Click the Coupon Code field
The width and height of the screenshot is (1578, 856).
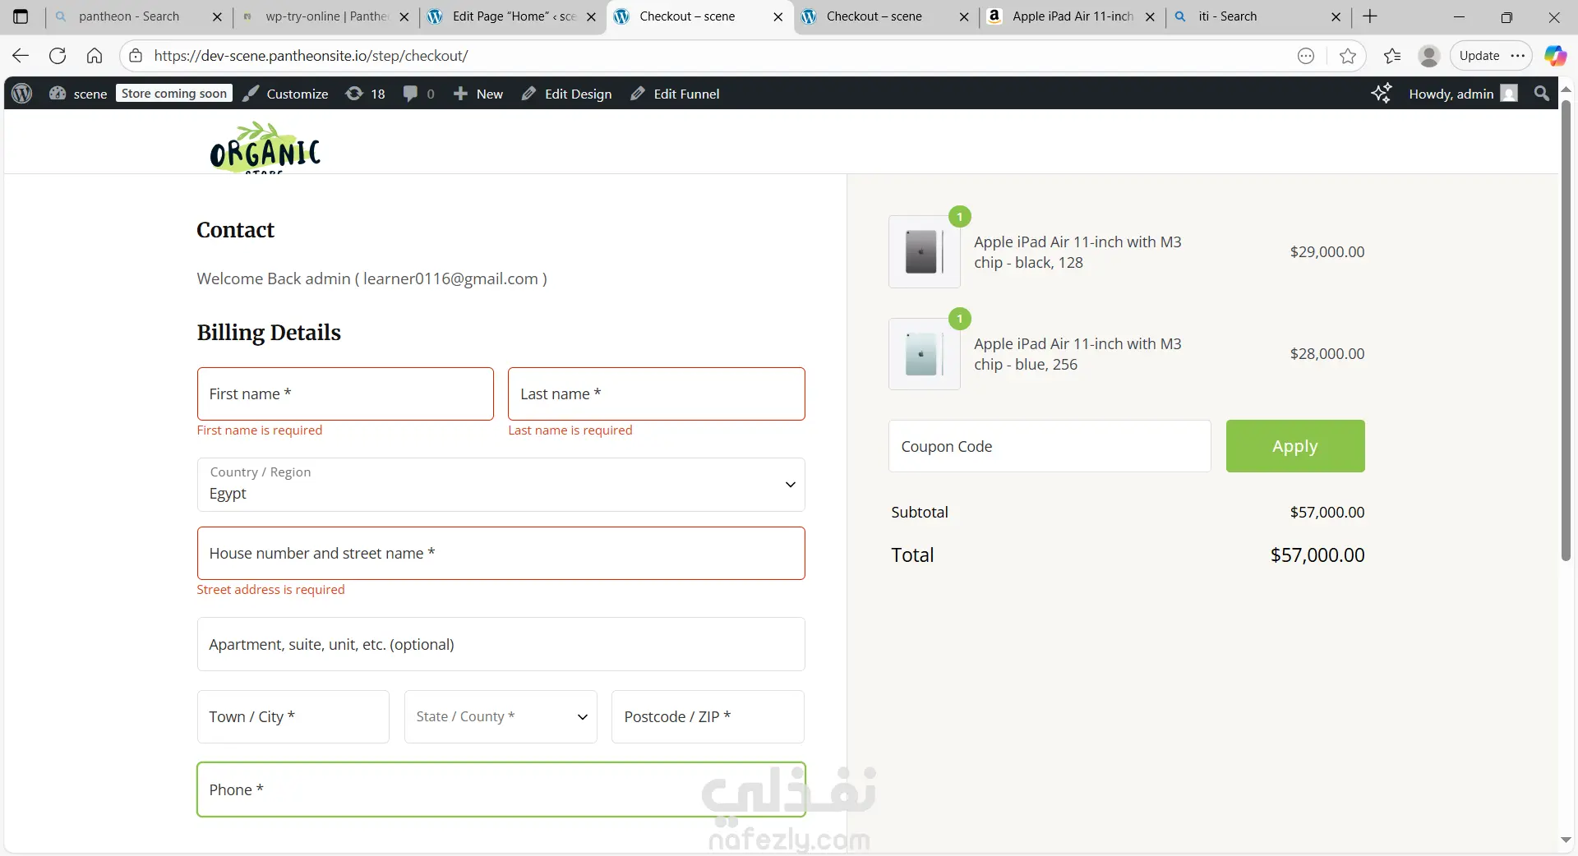point(1050,446)
